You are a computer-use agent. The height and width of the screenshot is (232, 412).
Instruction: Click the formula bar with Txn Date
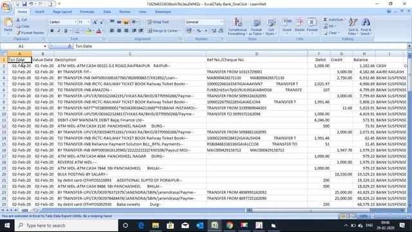[x=240, y=46]
